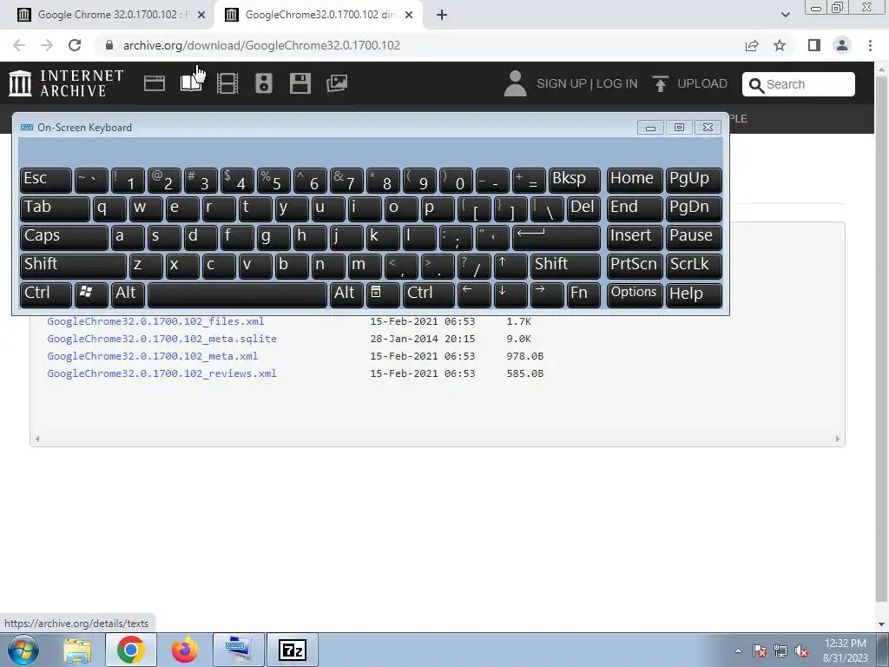Screen dimensions: 889x667
Task: Click LOG IN link
Action: (617, 84)
